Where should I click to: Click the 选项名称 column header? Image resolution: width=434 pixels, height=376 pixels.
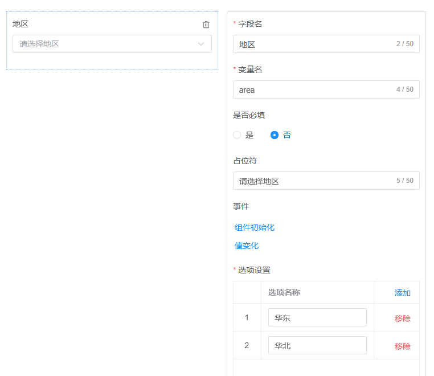tap(284, 292)
